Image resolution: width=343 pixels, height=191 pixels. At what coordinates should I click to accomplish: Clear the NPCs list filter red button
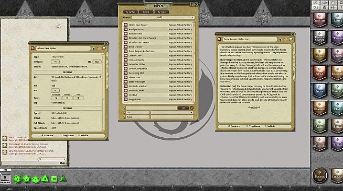pyautogui.click(x=191, y=108)
